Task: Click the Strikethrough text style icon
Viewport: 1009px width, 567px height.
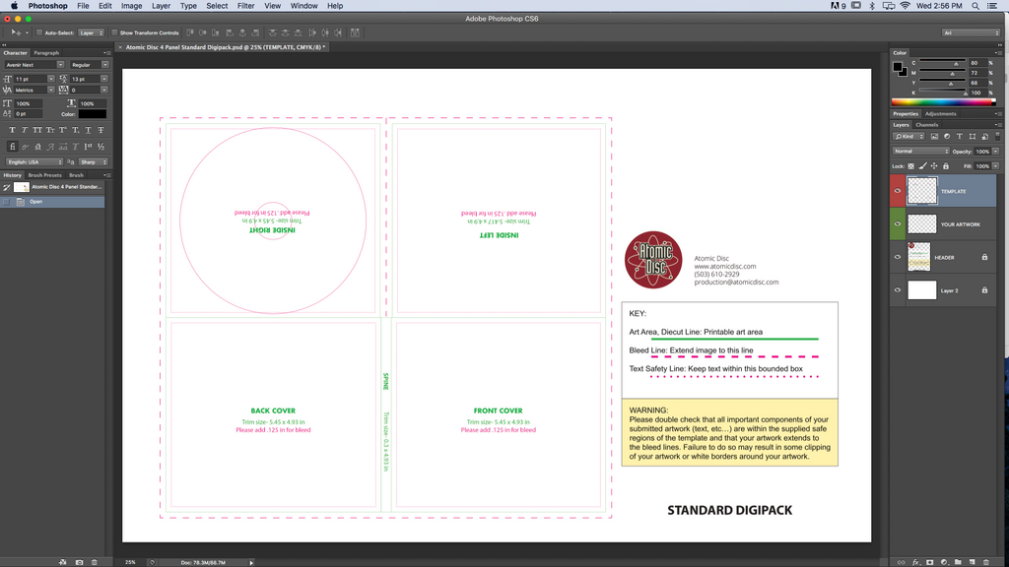Action: 100,130
